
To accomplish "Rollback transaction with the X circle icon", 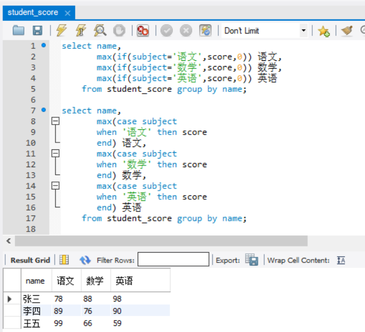I will coord(186,30).
